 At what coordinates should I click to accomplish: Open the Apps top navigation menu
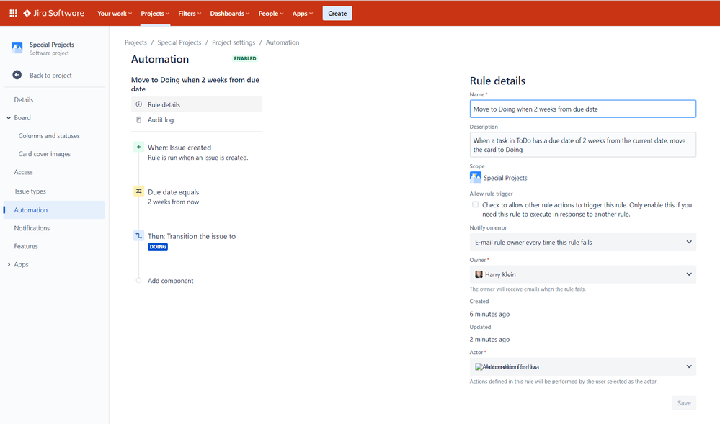point(303,13)
